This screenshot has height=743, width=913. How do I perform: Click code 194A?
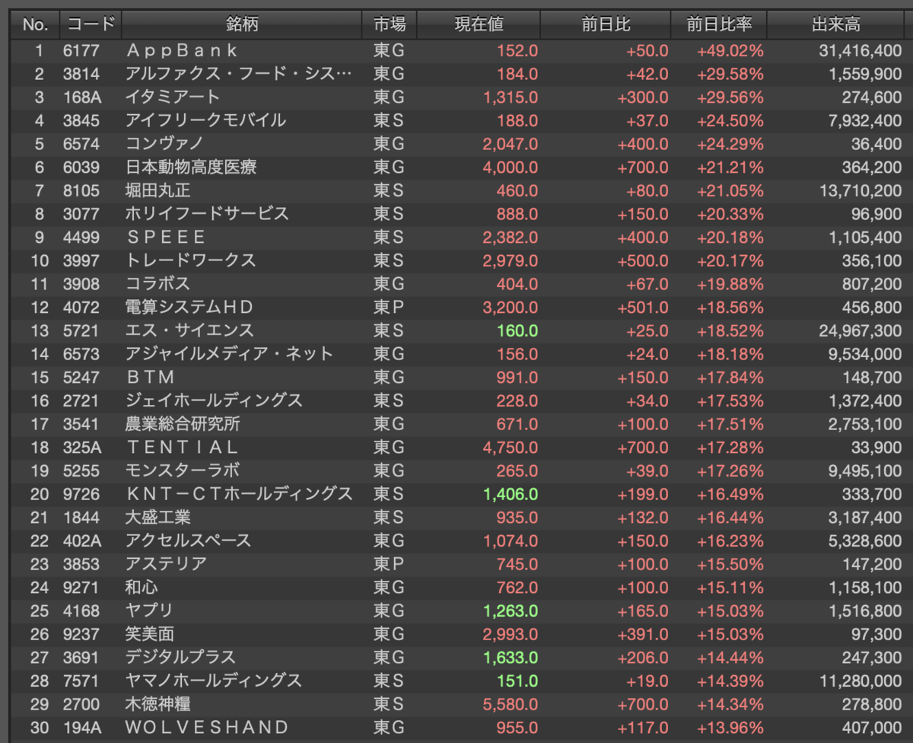click(82, 727)
